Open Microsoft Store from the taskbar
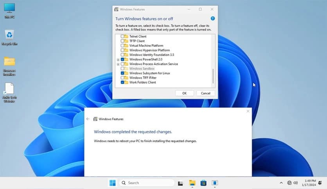Image resolution: width=327 pixels, height=189 pixels. [x=203, y=183]
